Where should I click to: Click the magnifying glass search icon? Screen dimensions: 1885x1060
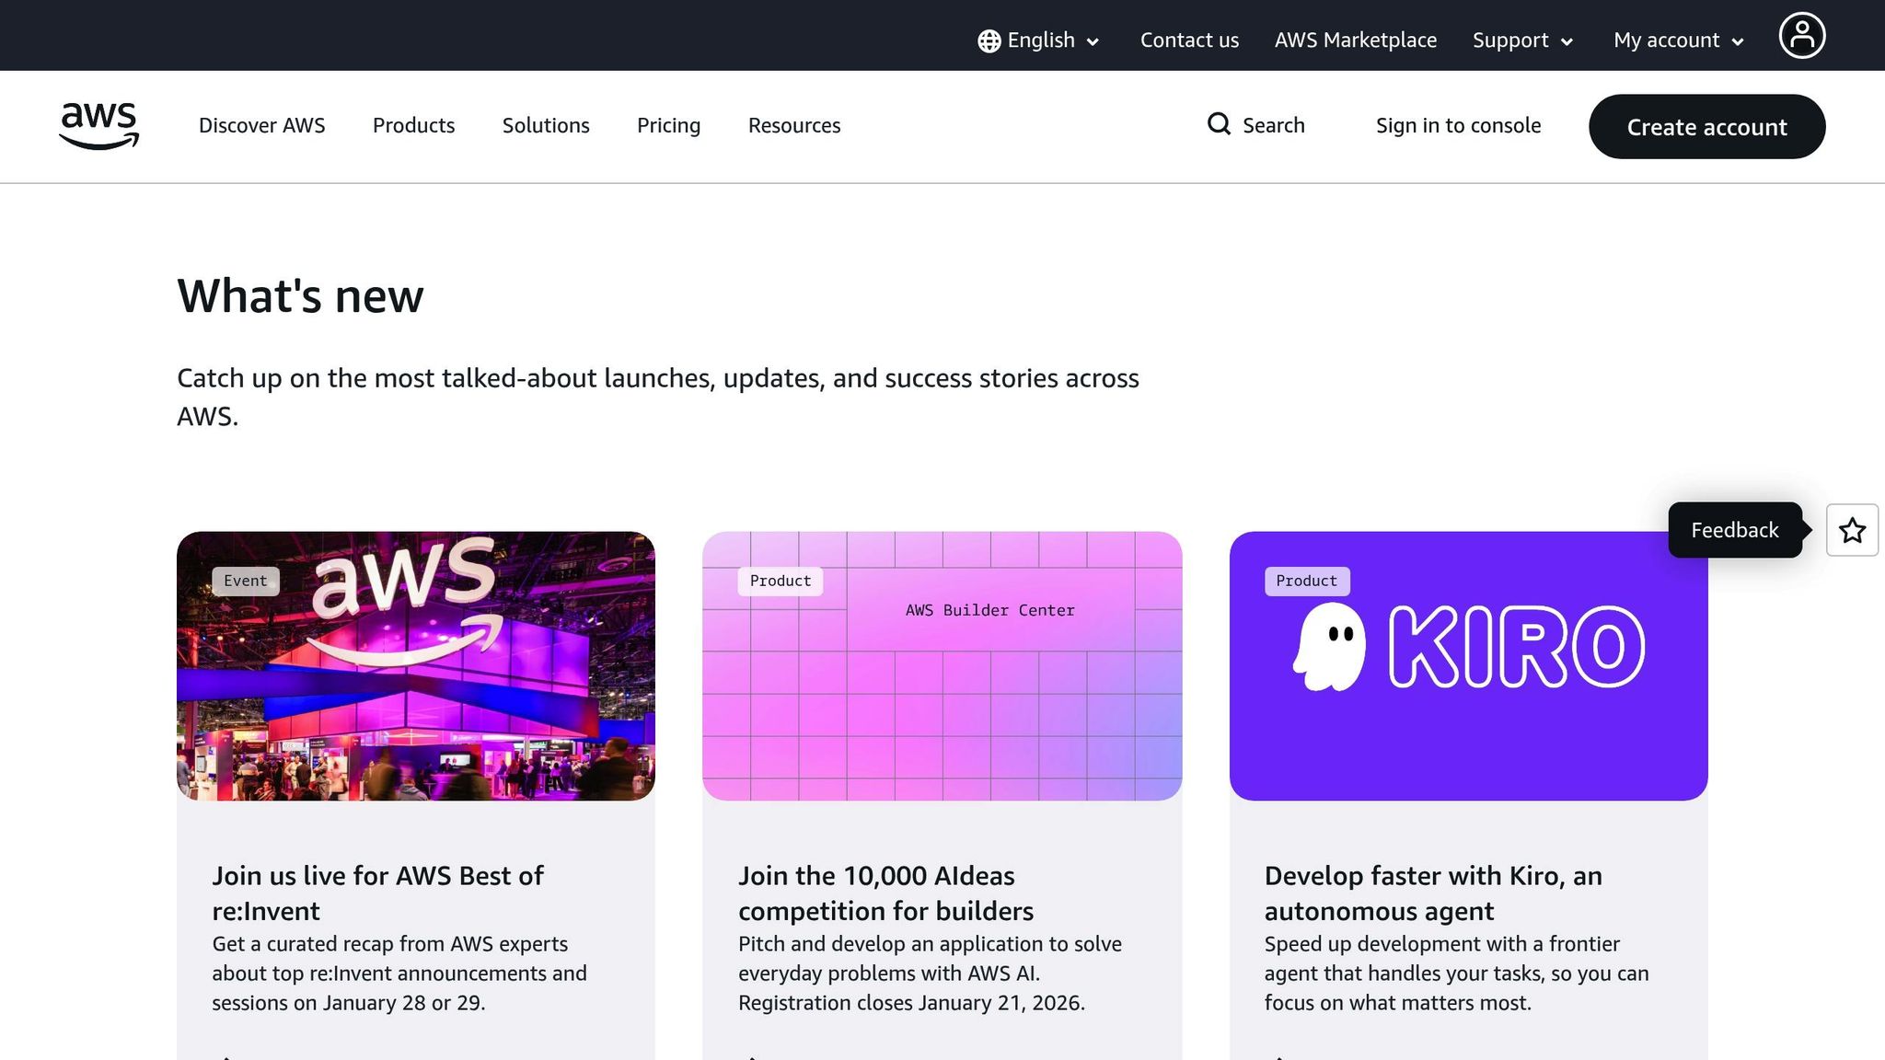coord(1219,124)
